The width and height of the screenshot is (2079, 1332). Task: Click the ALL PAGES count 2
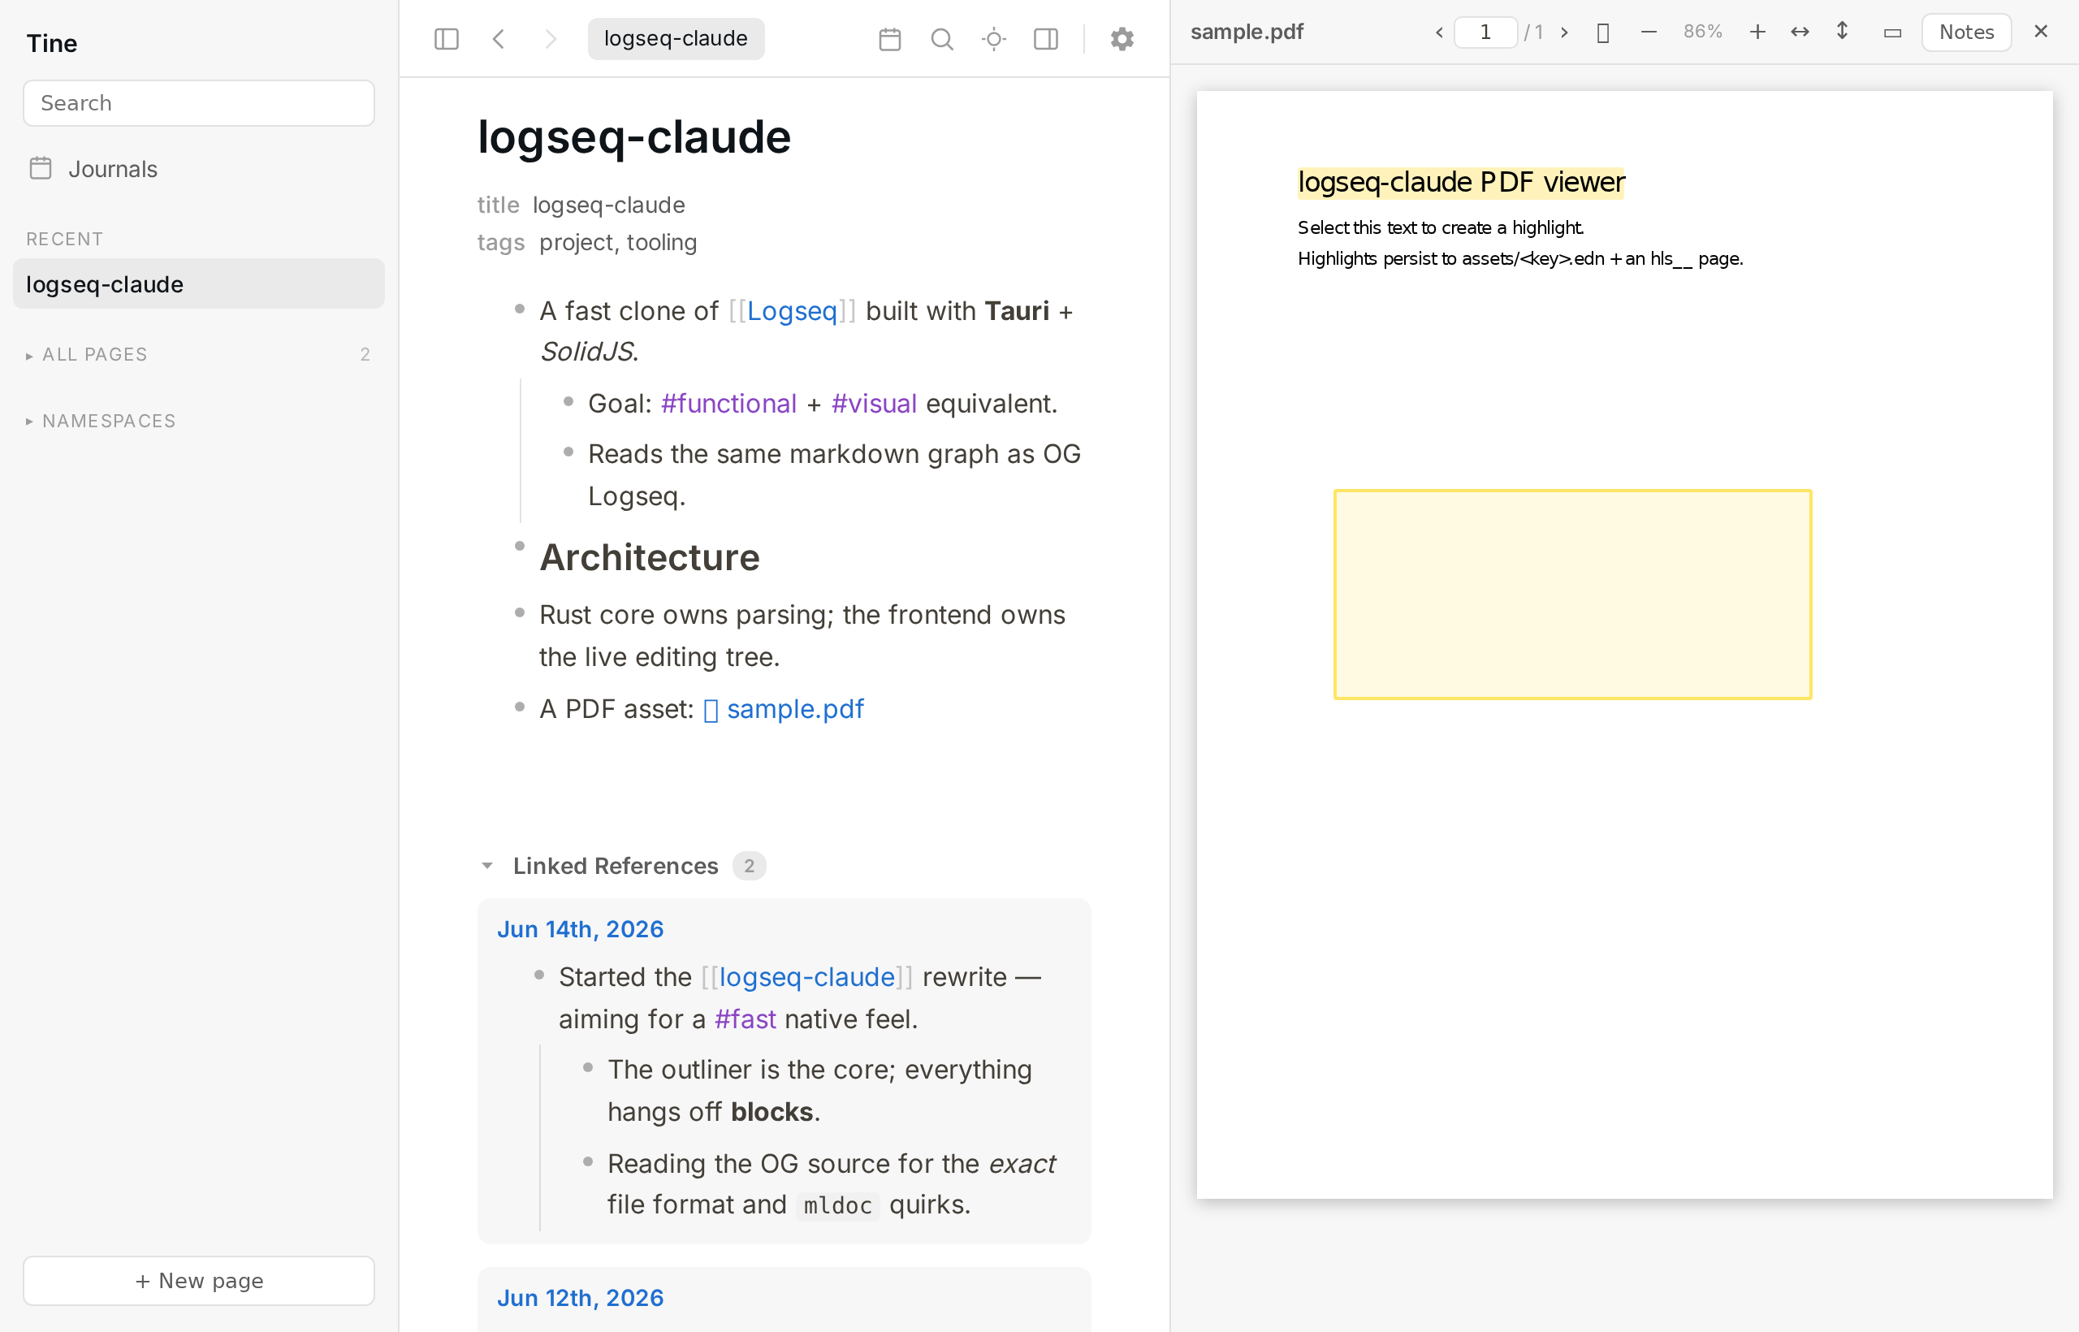(365, 355)
